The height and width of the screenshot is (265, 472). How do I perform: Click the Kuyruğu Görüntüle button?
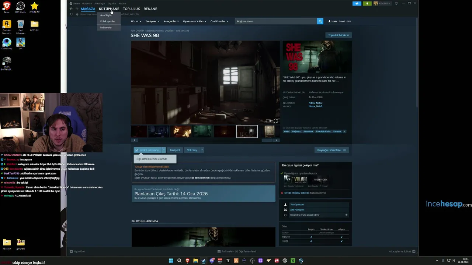(x=332, y=150)
